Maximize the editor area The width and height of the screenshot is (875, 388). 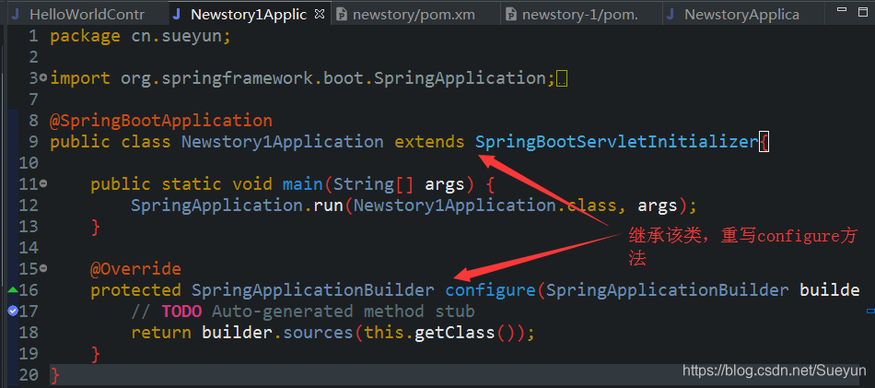tap(862, 10)
